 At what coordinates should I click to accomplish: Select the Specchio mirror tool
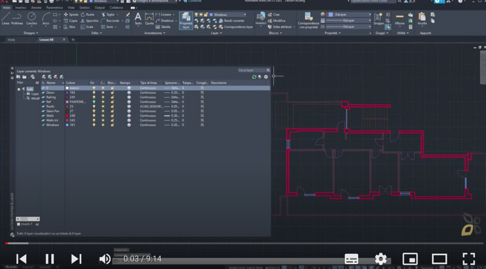(x=90, y=21)
